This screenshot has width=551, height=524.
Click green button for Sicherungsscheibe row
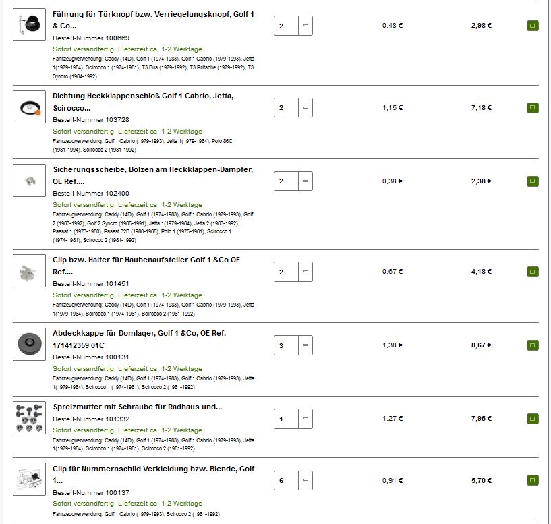[532, 181]
